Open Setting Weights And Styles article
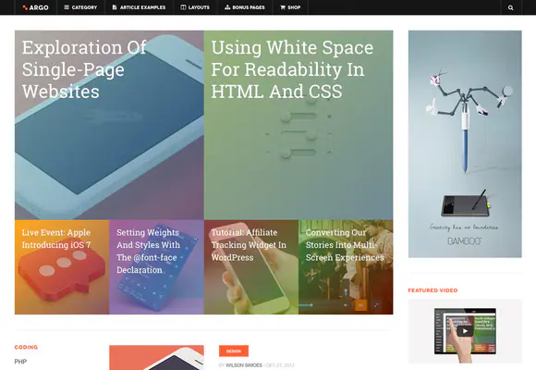The width and height of the screenshot is (536, 370). pyautogui.click(x=156, y=267)
